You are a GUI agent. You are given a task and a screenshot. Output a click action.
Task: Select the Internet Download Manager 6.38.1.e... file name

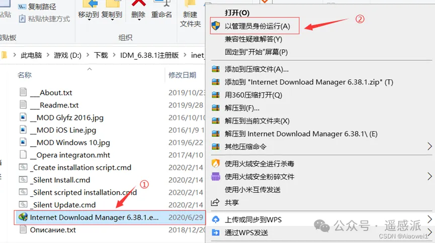point(95,217)
